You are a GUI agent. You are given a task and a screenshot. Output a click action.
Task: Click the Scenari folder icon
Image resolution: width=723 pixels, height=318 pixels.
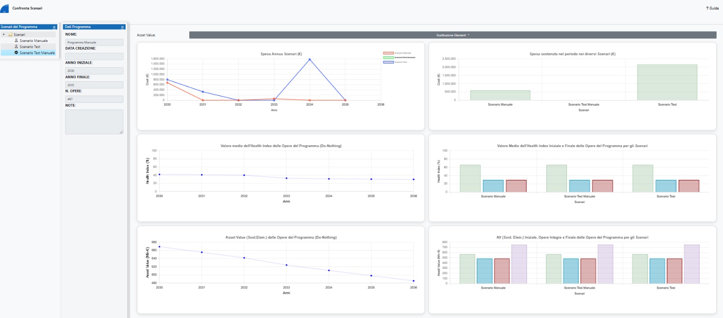point(10,35)
